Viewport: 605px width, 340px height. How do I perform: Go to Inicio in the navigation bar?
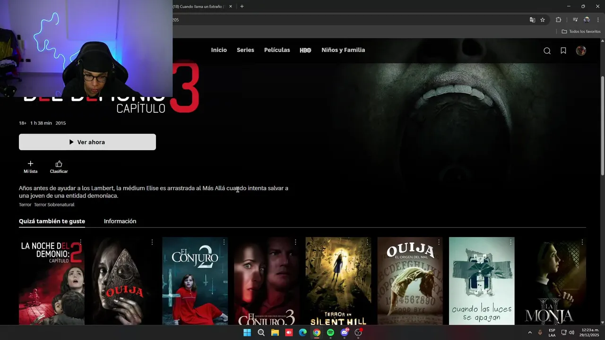click(x=219, y=50)
